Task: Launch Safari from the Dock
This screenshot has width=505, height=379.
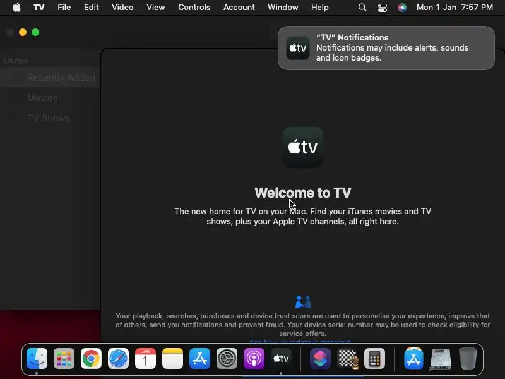Action: point(118,358)
